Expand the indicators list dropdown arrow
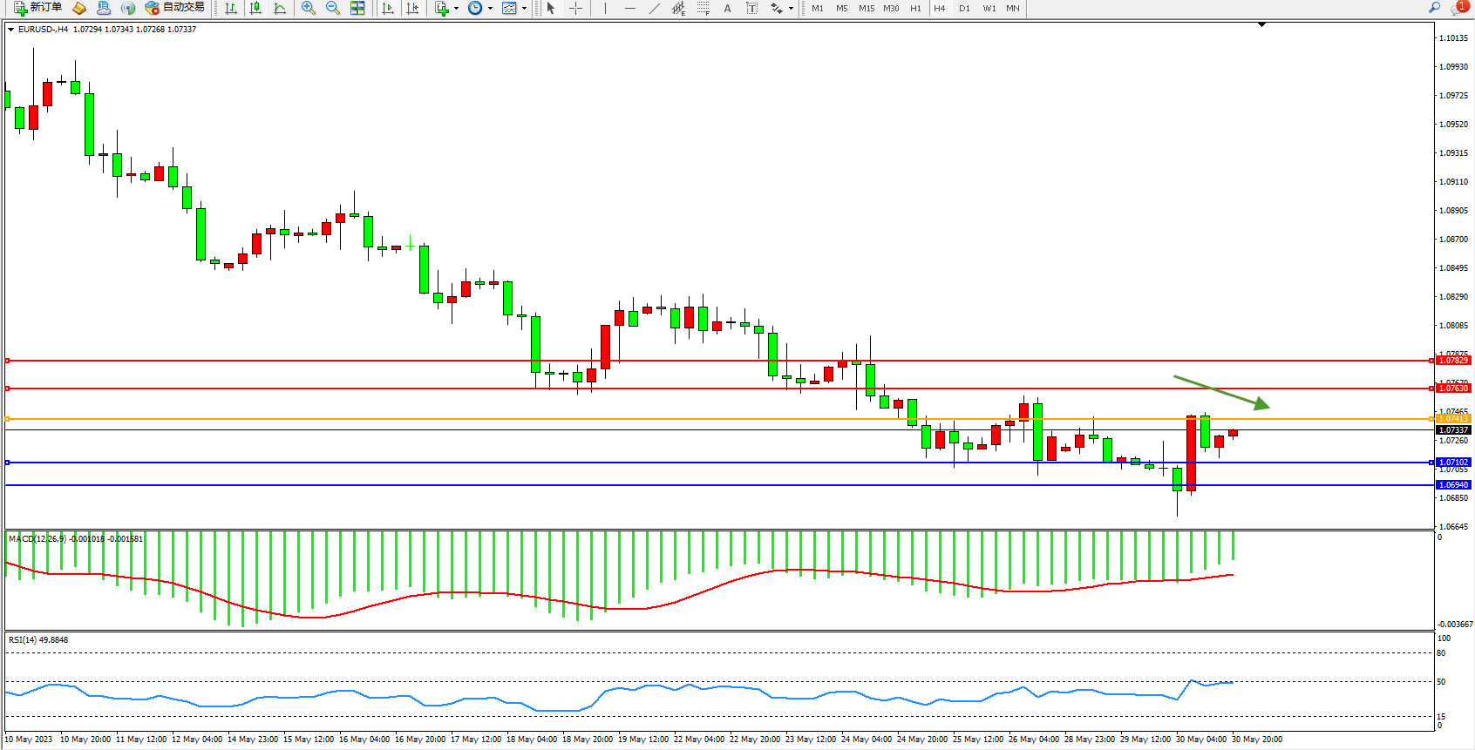 [x=456, y=9]
